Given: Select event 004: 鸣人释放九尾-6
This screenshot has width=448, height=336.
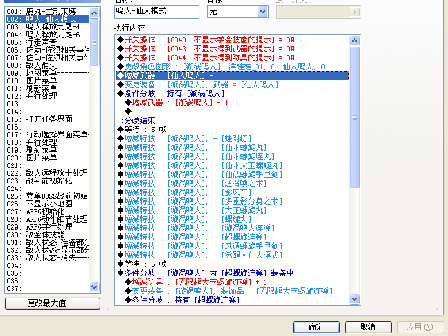Looking at the screenshot, I should pos(47,35).
